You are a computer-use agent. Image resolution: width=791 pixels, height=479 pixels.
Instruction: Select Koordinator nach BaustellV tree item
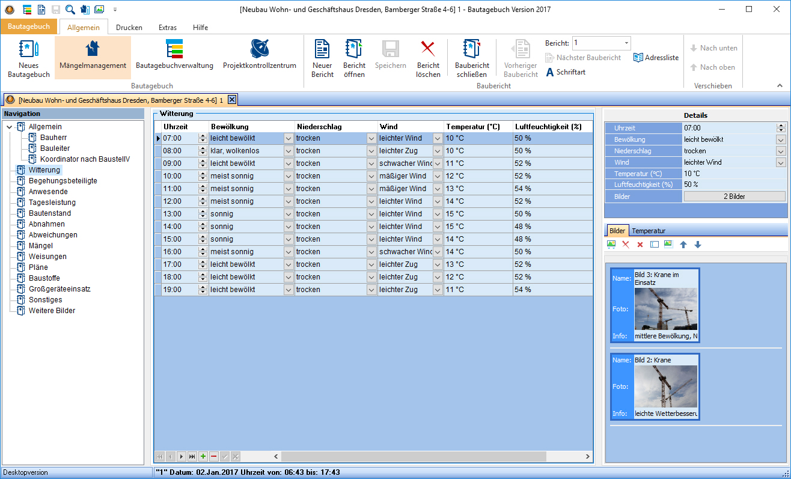[x=85, y=159]
